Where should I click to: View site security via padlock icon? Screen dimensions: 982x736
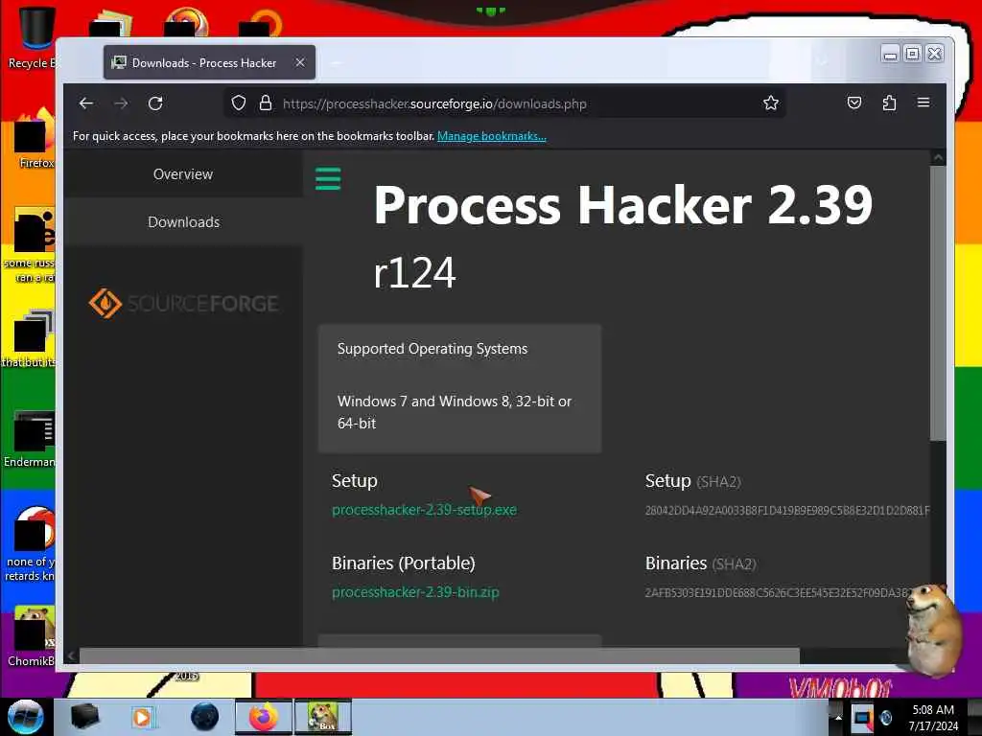click(266, 103)
